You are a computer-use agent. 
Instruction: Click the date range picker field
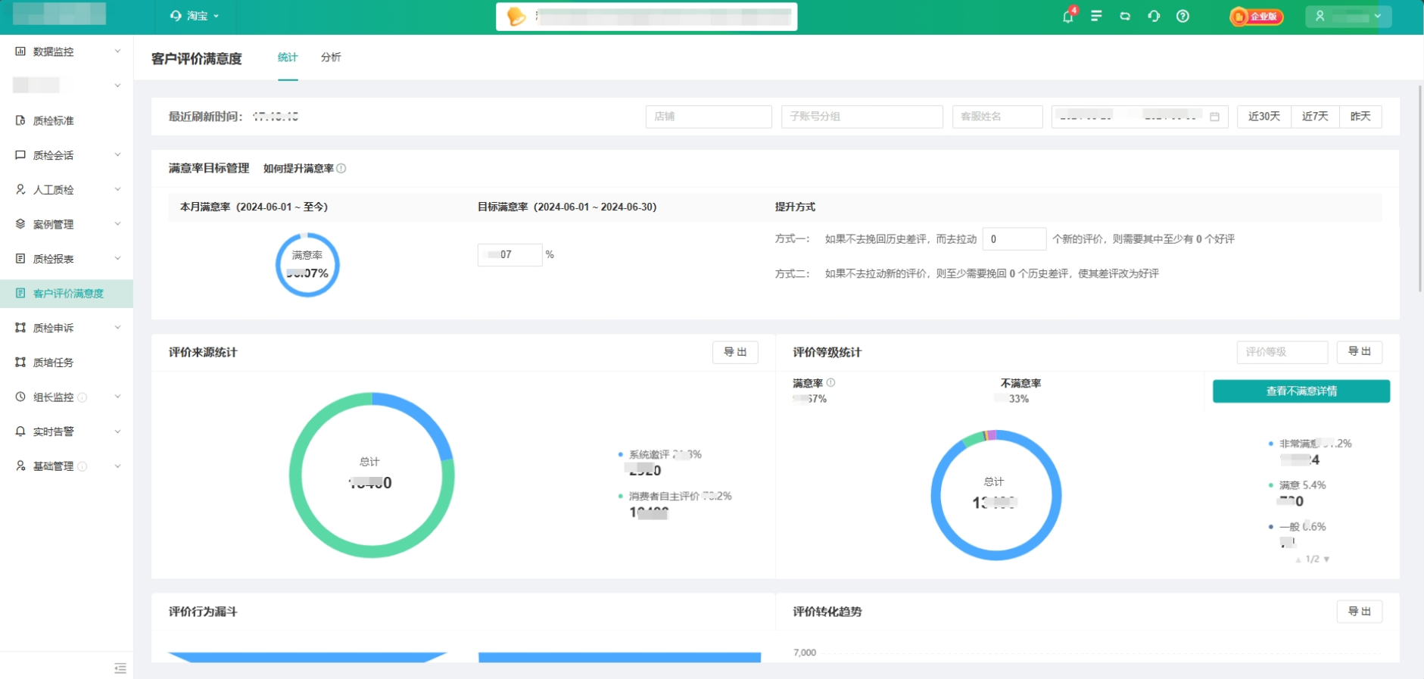(x=1139, y=117)
